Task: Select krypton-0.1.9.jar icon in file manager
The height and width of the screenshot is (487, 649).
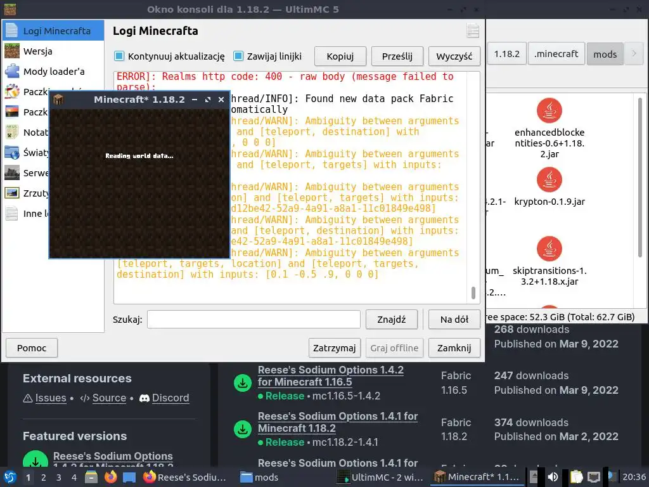Action: pyautogui.click(x=549, y=179)
